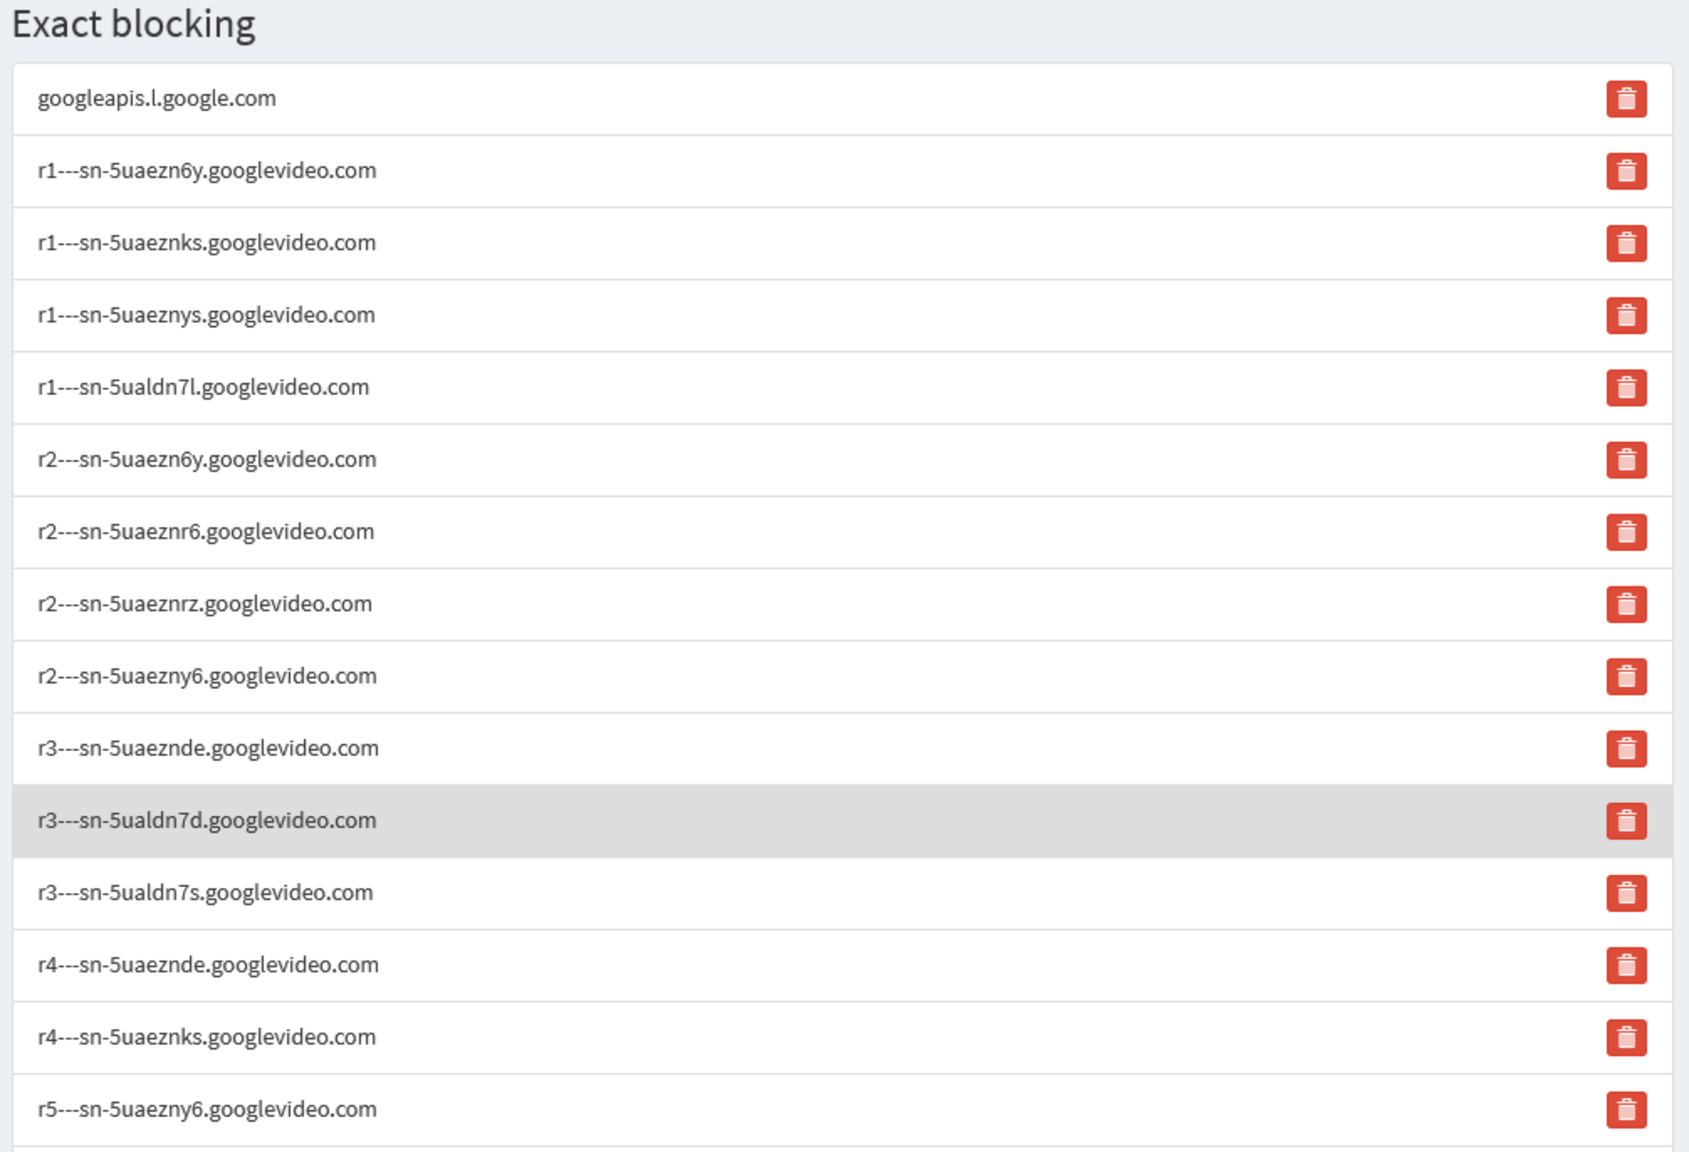Delete the r2---sn-5uaezn6y.googlevideo.com entry
The width and height of the screenshot is (1689, 1152).
[1626, 460]
